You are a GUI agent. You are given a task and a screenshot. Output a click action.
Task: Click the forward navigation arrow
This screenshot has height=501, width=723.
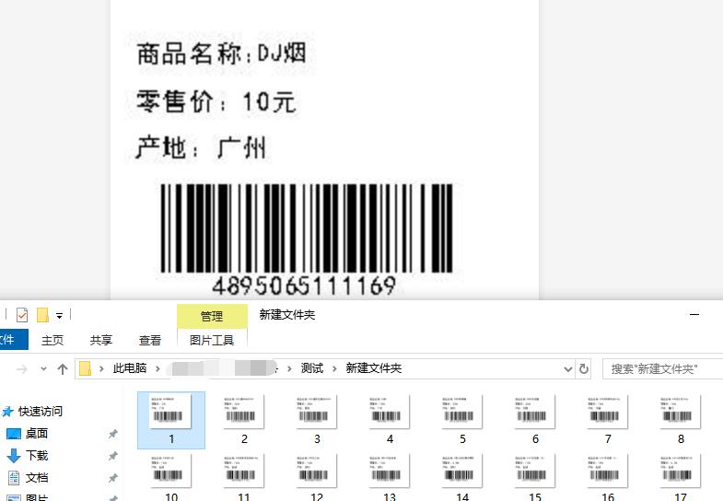click(x=22, y=368)
